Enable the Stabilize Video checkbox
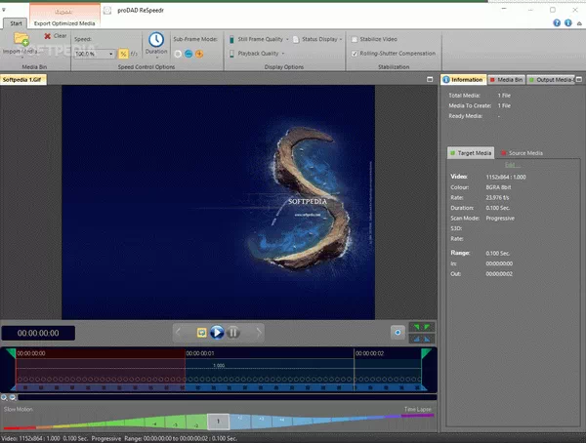This screenshot has width=586, height=443. tap(355, 39)
